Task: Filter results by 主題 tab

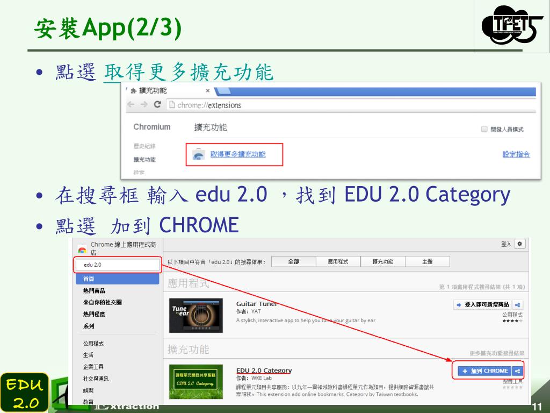Action: 427,262
